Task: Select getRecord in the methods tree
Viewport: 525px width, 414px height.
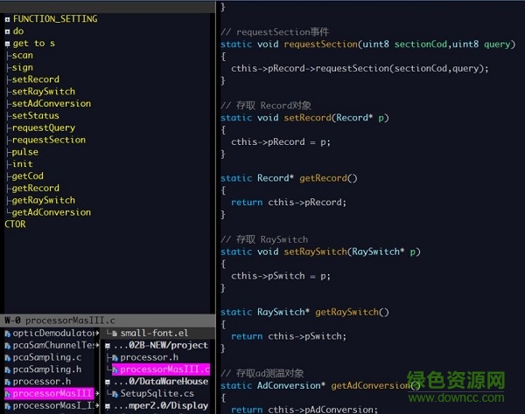Action: coord(36,188)
